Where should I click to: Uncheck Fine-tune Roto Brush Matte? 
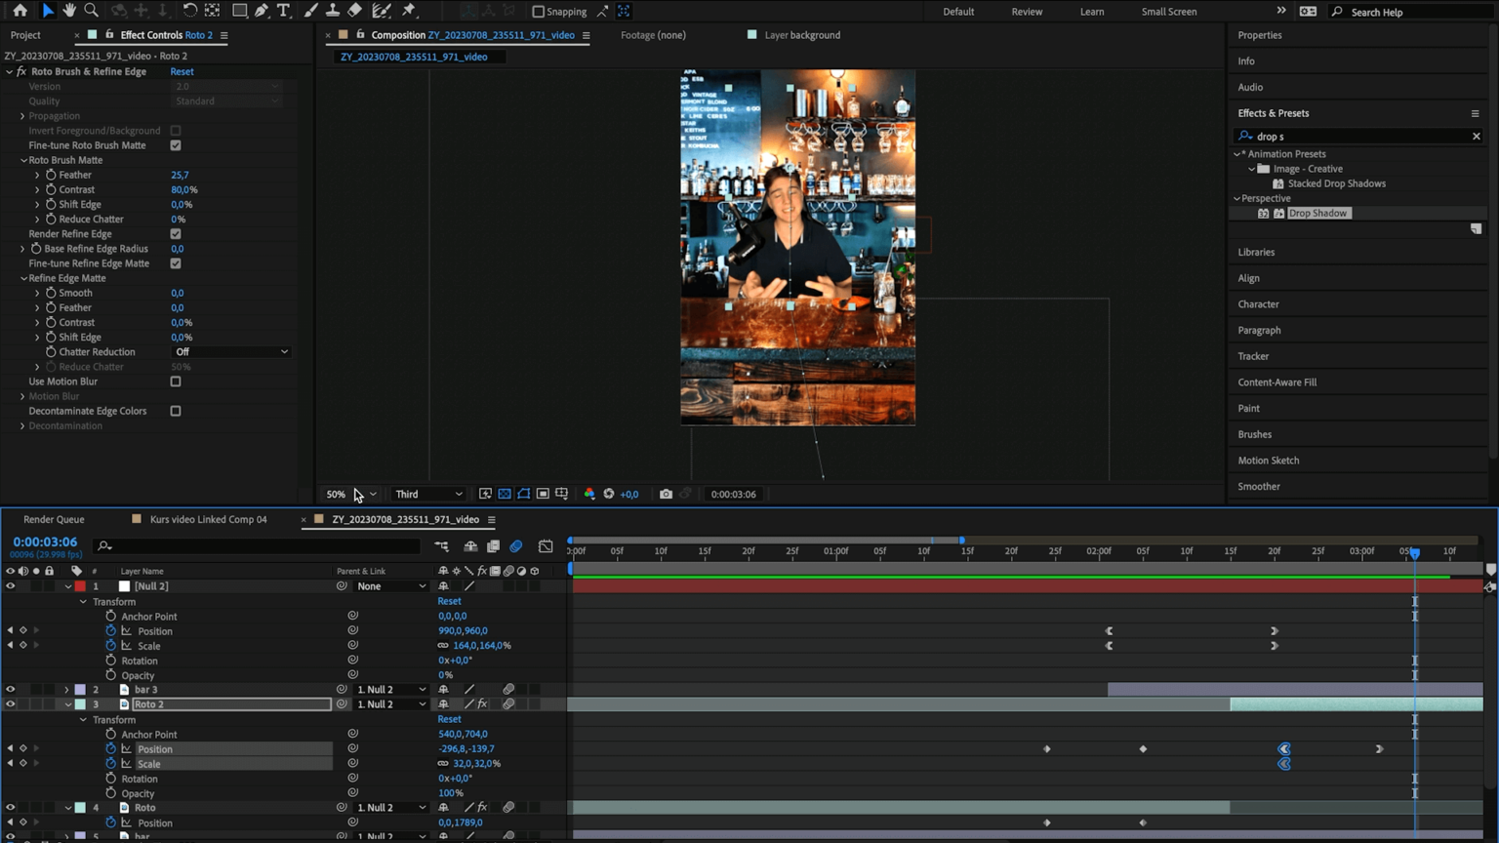pos(176,145)
